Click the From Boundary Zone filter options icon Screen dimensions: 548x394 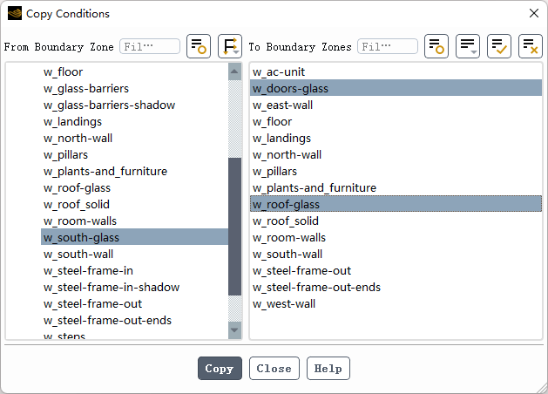pos(200,46)
